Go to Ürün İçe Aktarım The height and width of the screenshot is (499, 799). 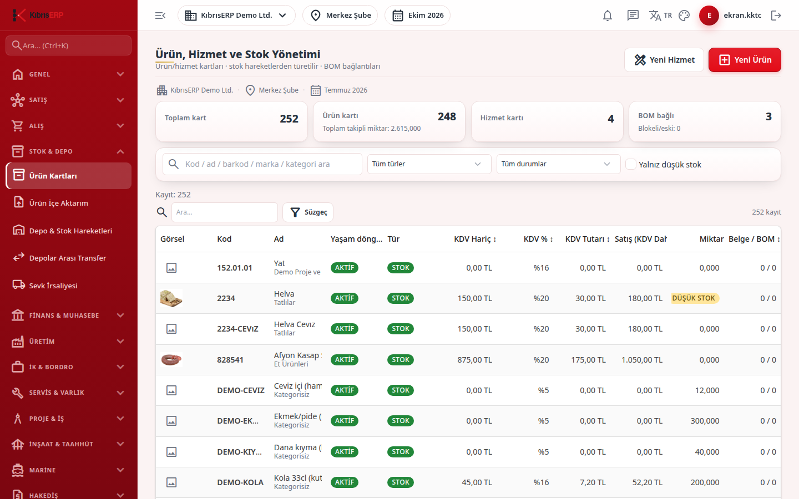pos(69,203)
